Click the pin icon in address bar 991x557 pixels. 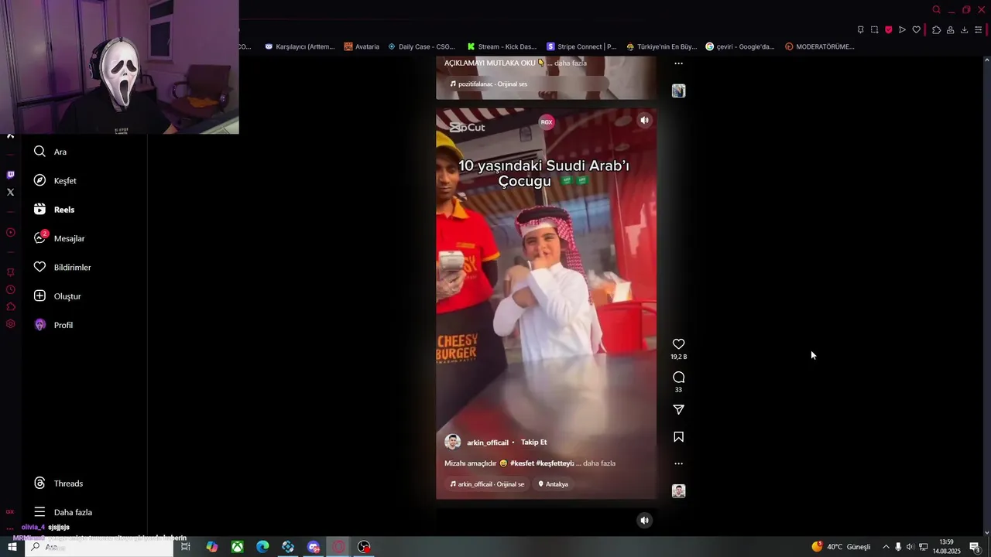click(x=860, y=30)
